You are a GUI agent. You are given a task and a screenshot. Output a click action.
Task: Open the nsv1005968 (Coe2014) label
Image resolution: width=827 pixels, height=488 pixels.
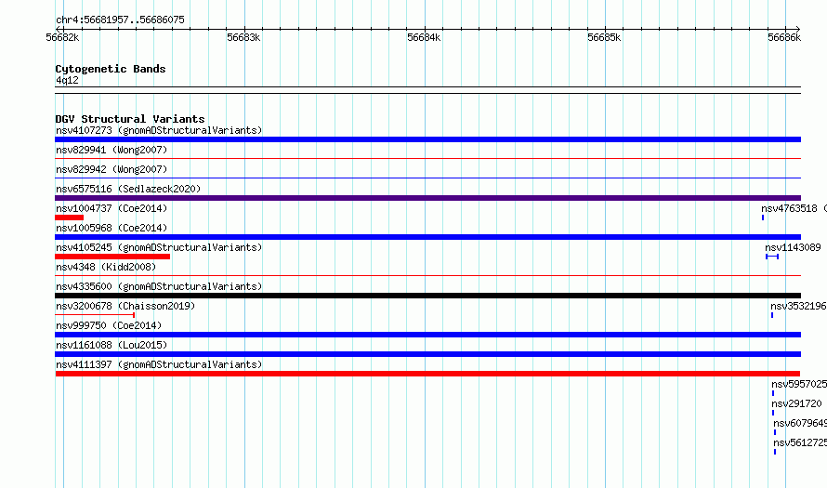[112, 228]
